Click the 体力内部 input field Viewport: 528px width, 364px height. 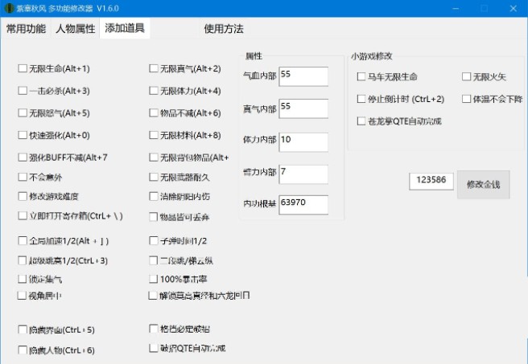click(x=303, y=140)
